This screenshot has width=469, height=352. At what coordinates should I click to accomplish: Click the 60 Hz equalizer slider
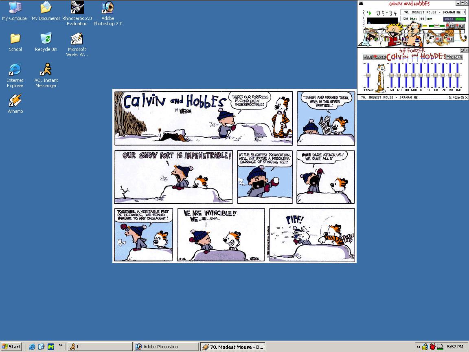coord(392,75)
